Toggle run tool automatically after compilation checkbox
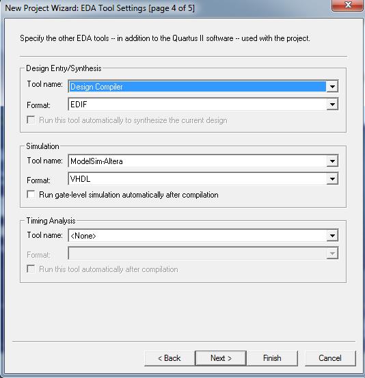365x378 pixels. click(31, 269)
